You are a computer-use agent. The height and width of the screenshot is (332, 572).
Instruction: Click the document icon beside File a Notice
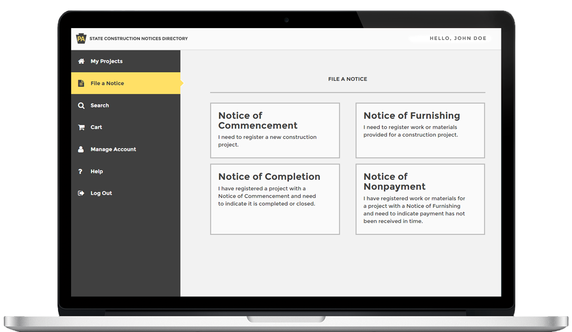[x=81, y=83]
